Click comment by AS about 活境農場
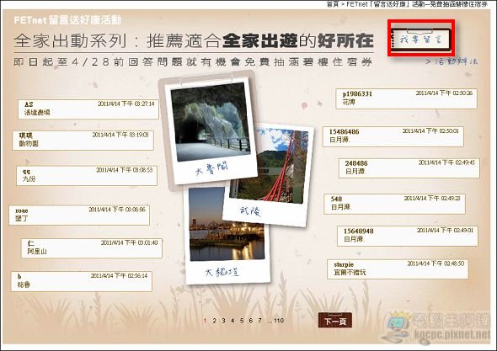 (x=88, y=109)
